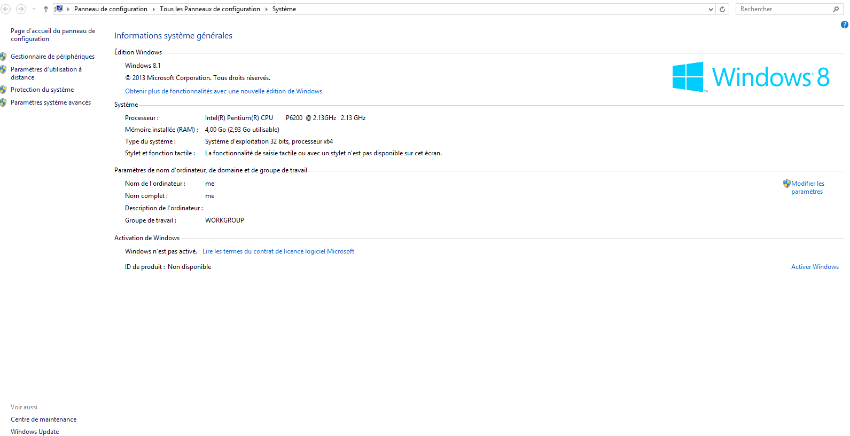The height and width of the screenshot is (436, 850).
Task: Read the Microsoft licence contract terms link
Action: pos(278,251)
